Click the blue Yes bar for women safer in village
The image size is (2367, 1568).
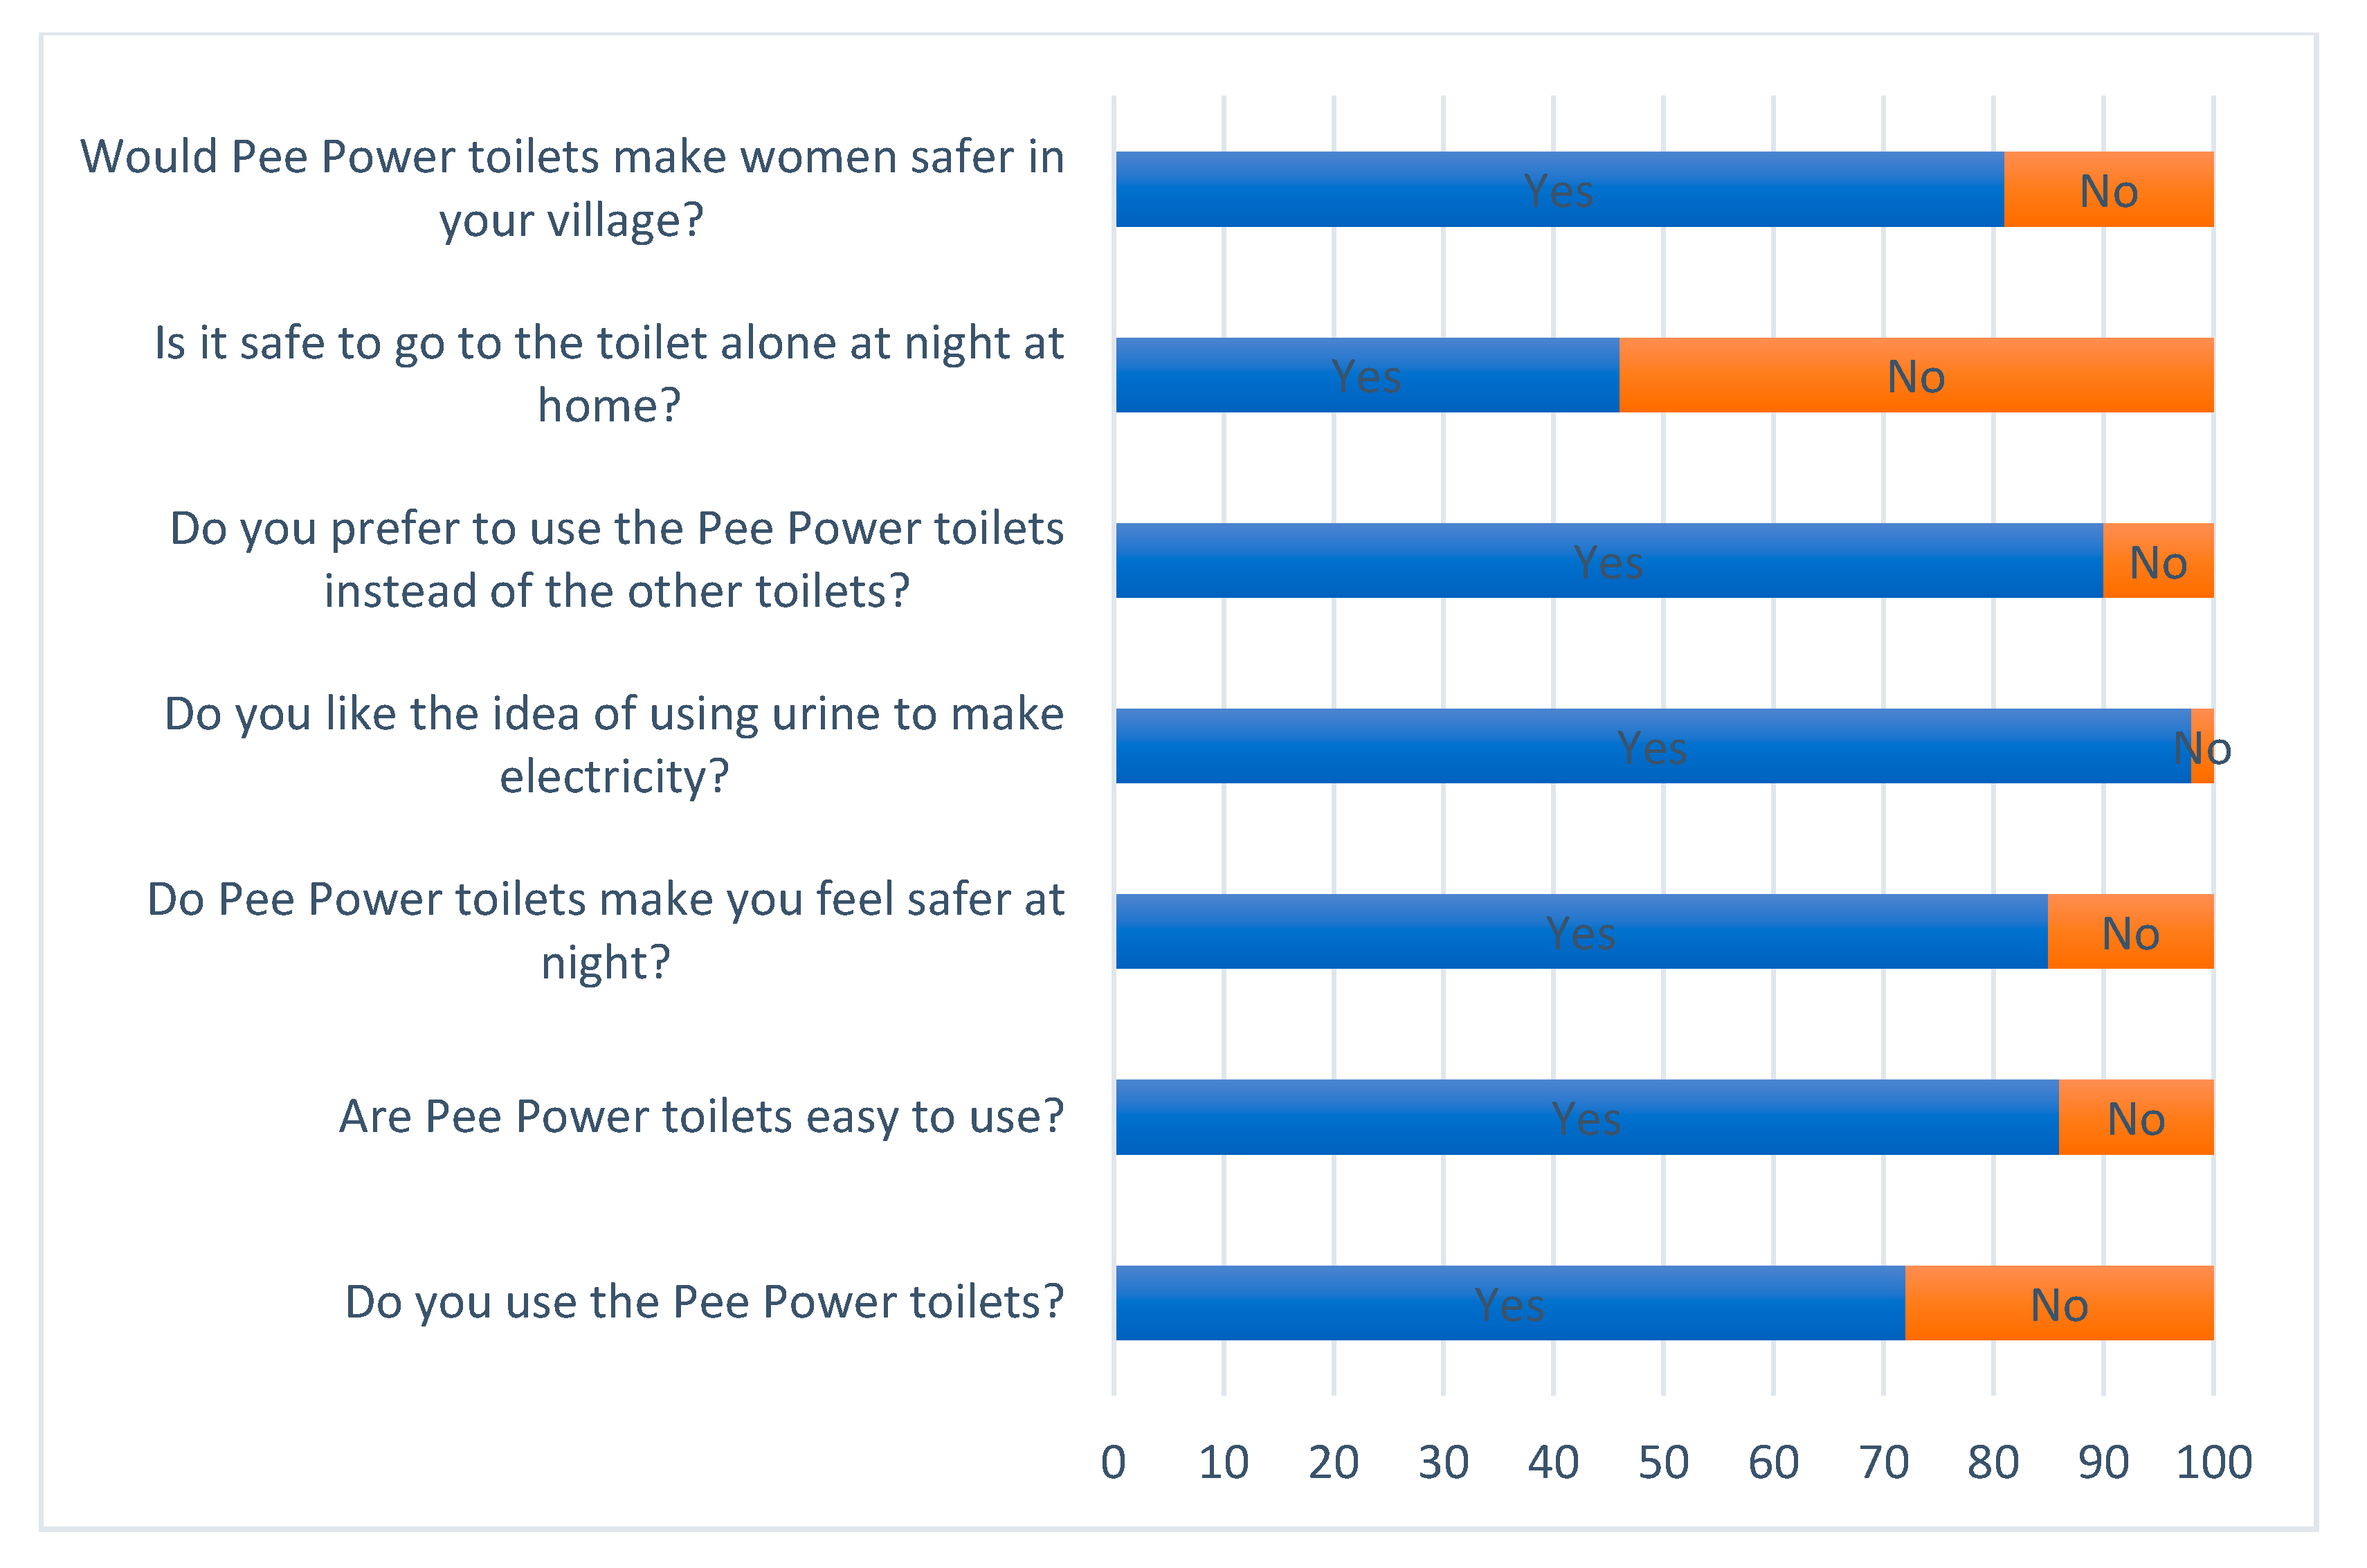[x=1560, y=189]
